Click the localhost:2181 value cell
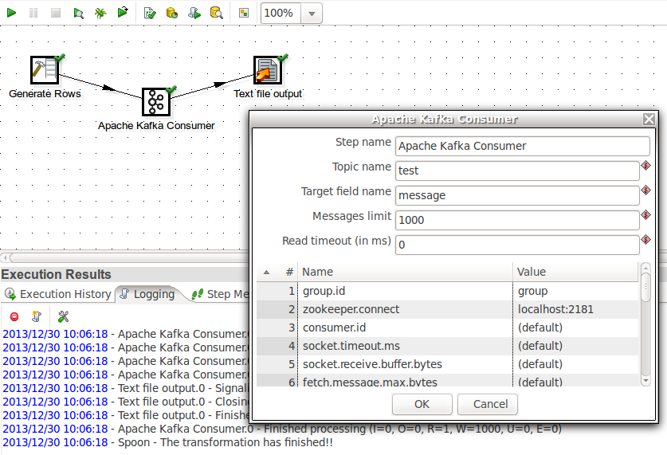 (576, 309)
